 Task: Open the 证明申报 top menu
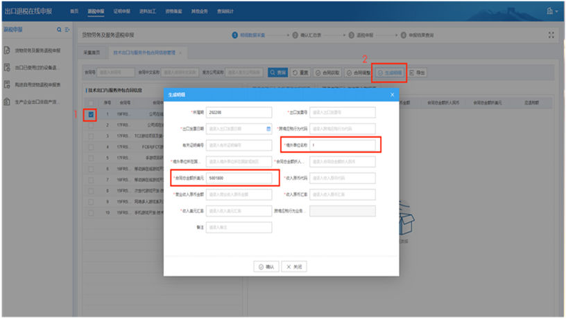[121, 11]
